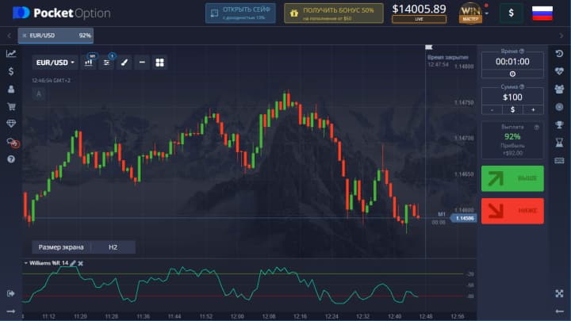Open the help question mark icon
Screen dimensions: 571x321
11,159
